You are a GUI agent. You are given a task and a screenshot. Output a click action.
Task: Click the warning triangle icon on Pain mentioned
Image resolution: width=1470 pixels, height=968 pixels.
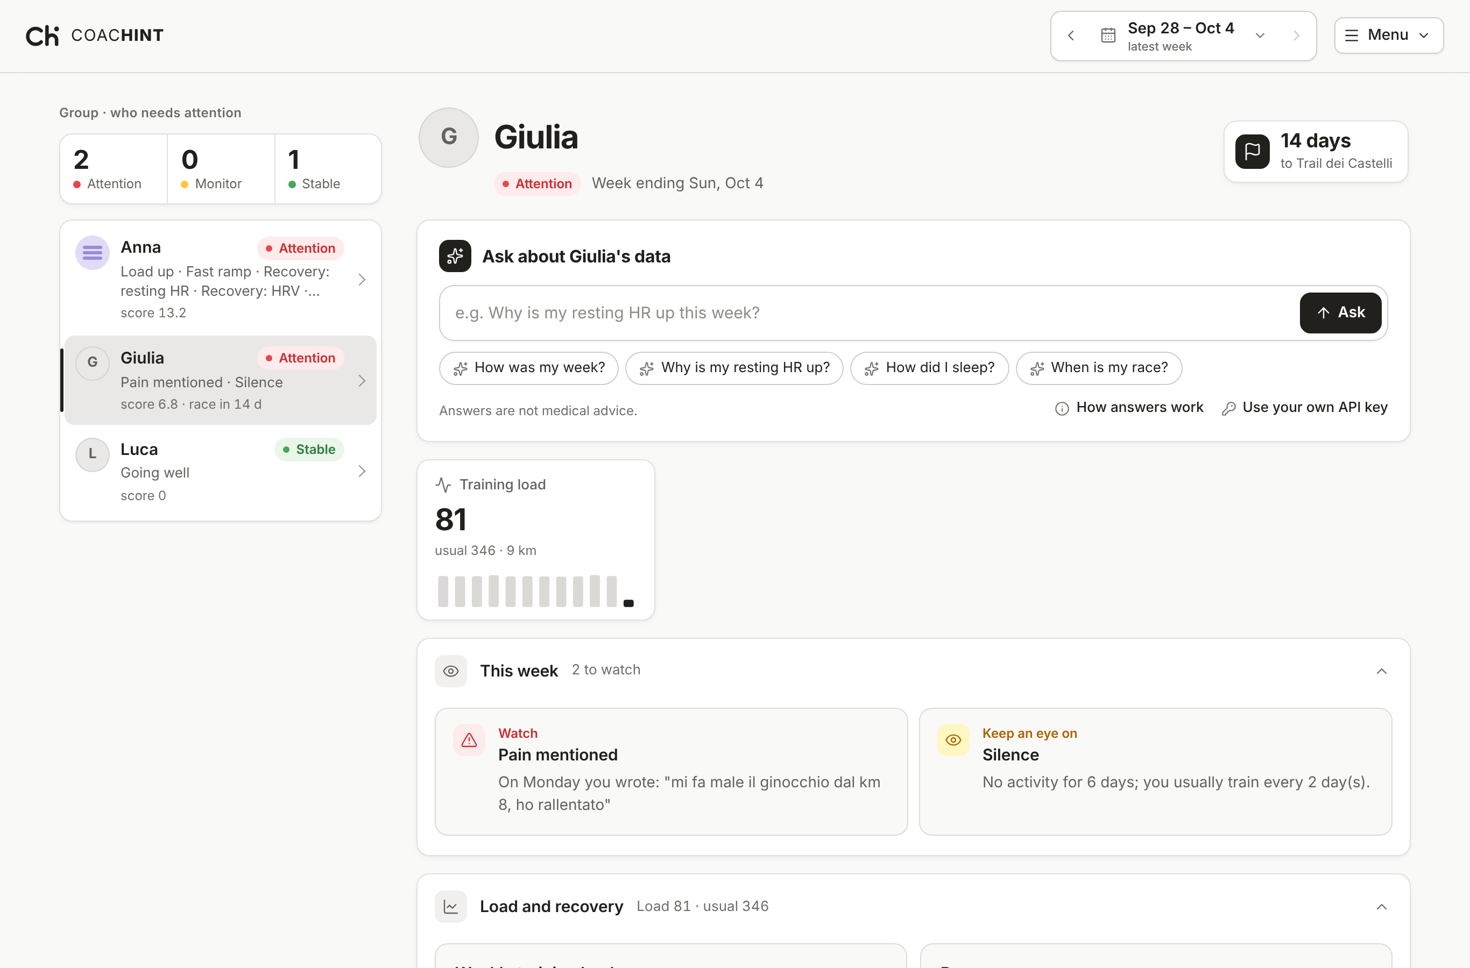pyautogui.click(x=469, y=740)
